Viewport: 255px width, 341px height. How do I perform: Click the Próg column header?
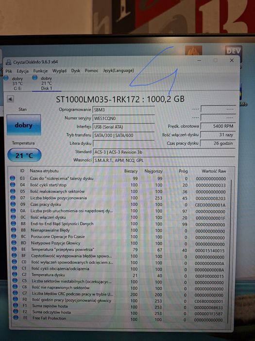183,171
